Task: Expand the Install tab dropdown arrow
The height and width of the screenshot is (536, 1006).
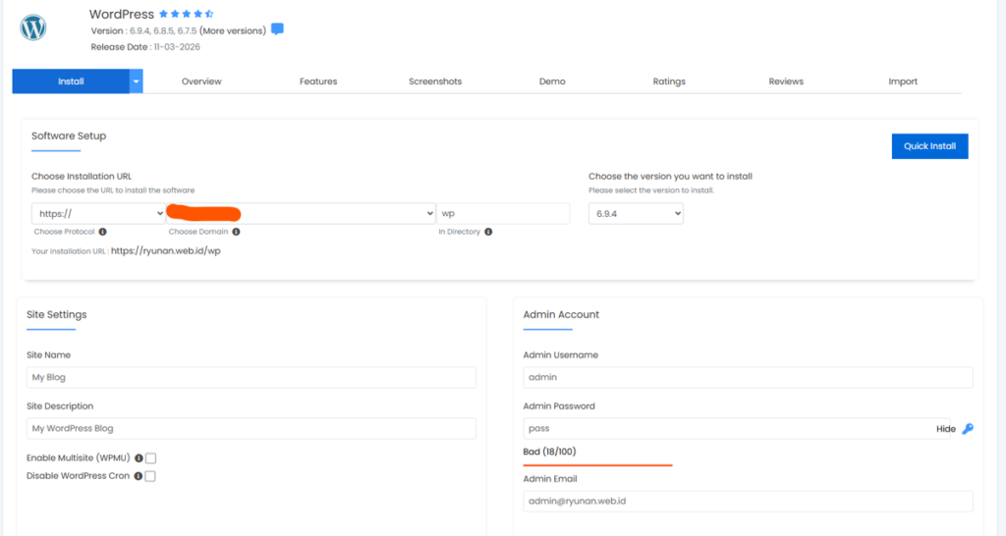Action: (x=136, y=81)
